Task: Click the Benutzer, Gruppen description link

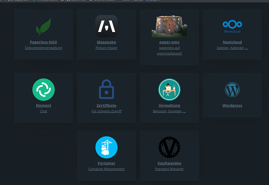Action: coord(169,111)
